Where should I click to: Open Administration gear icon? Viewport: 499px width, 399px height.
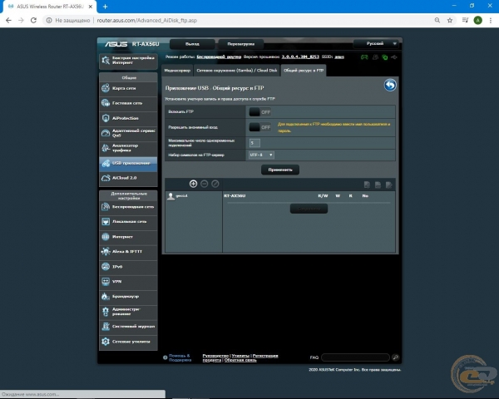coord(106,312)
